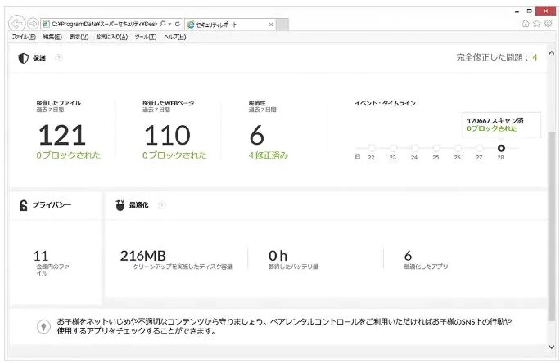This screenshot has width=560, height=363.
Task: Select timeline marker for day 28
Action: click(501, 148)
